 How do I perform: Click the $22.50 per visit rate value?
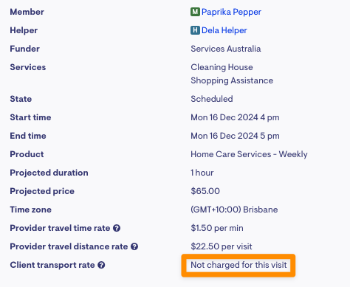(x=222, y=246)
